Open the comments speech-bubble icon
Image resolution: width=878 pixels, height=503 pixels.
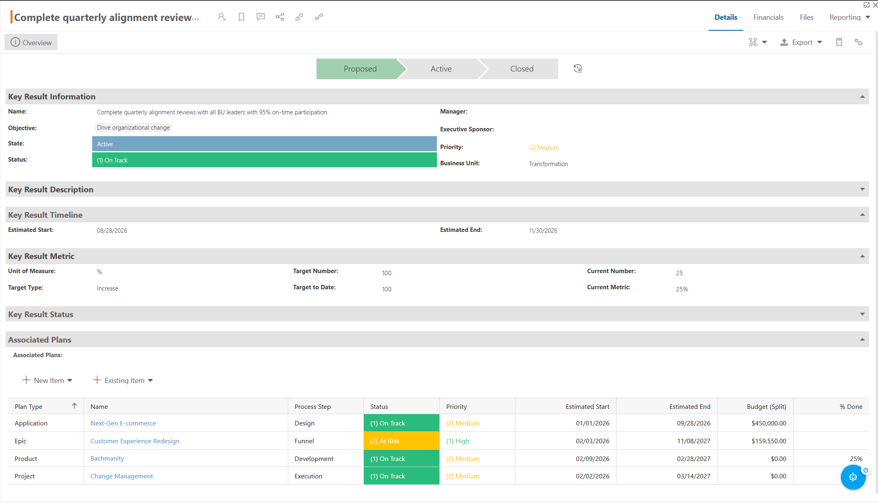pos(261,17)
